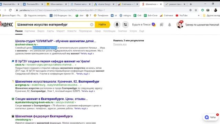Open the Ещё dropdown in search categories

tap(142, 31)
